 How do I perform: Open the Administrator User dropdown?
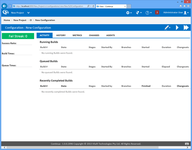[x=176, y=13]
